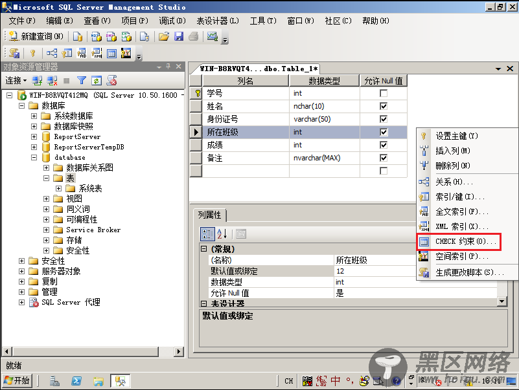Click the New Query (新建查询) button
The height and width of the screenshot is (390, 519).
click(x=36, y=36)
